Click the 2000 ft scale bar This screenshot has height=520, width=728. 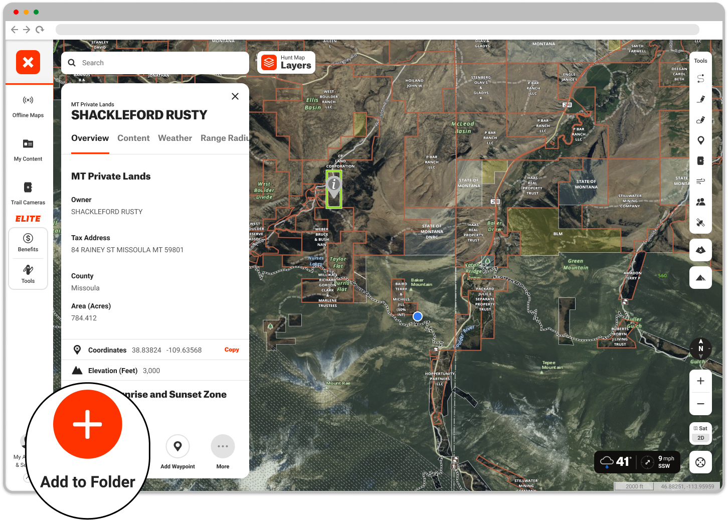pyautogui.click(x=634, y=486)
